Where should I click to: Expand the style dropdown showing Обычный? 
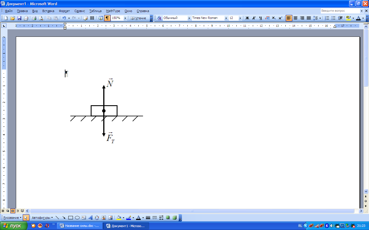[x=189, y=18]
